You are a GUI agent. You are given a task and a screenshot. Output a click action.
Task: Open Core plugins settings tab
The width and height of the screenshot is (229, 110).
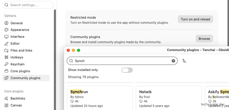coord(26,71)
